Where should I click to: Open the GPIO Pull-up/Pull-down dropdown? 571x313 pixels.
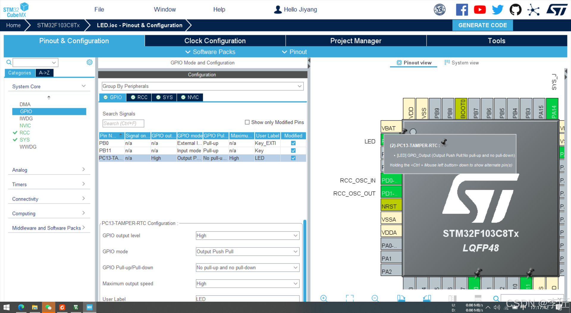click(x=247, y=268)
